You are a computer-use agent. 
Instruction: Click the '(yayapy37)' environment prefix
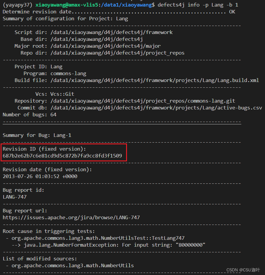pos(18,5)
